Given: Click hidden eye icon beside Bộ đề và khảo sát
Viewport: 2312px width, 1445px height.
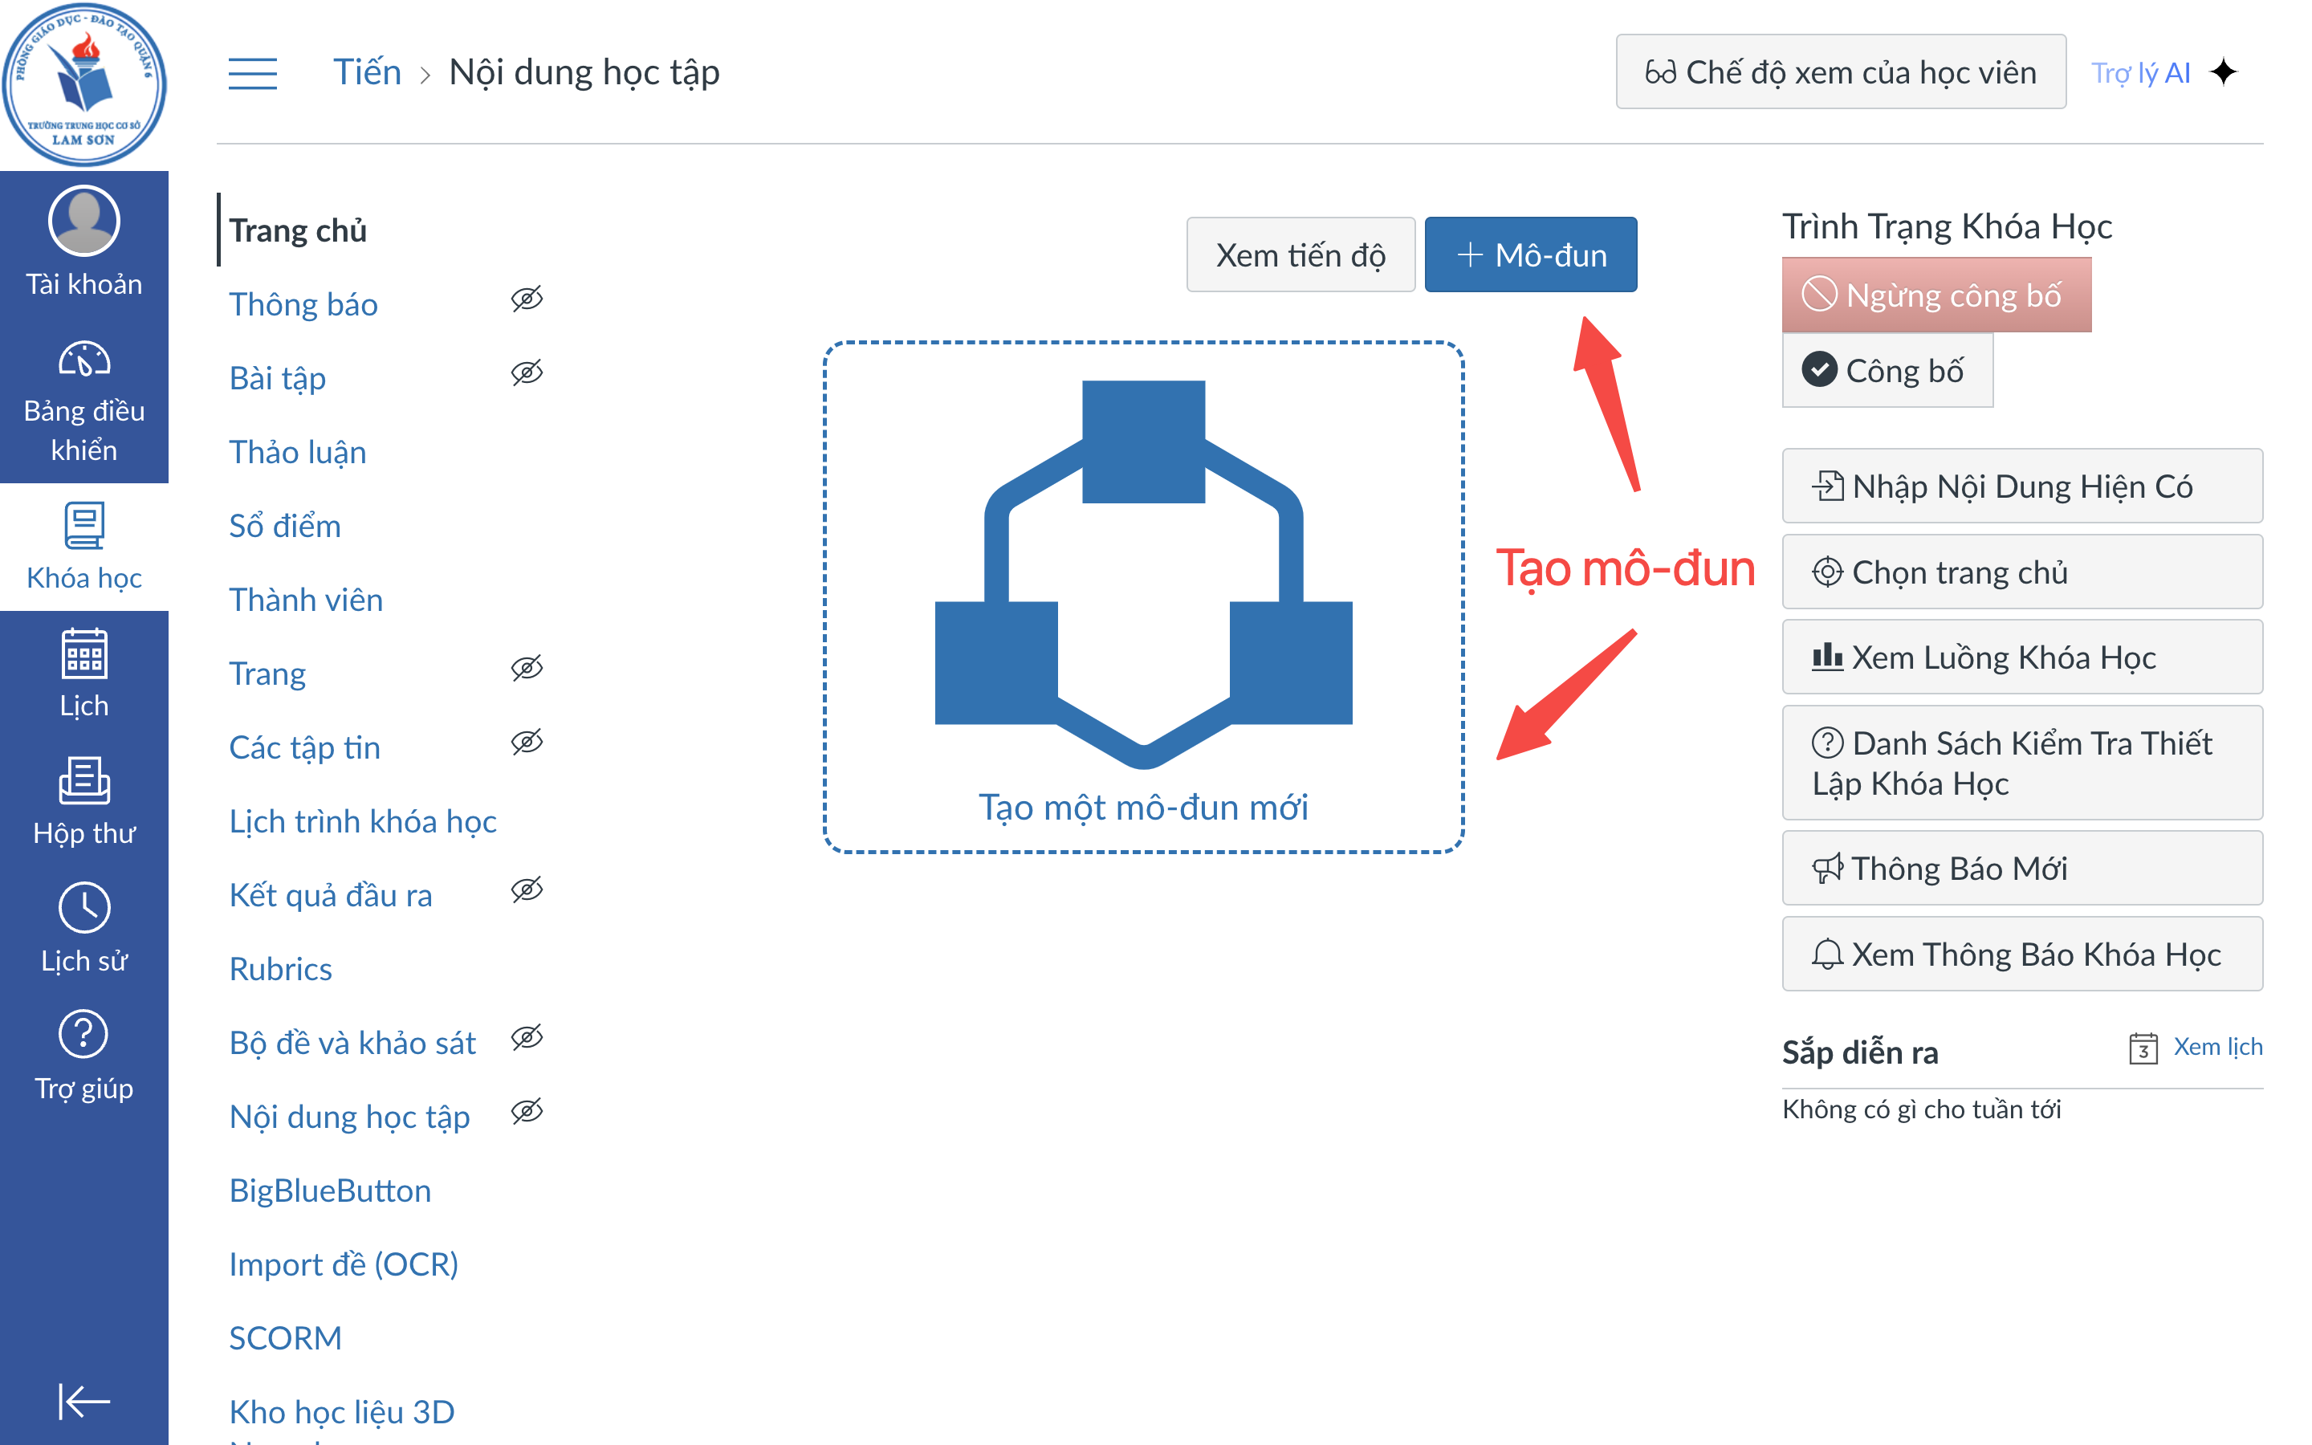Looking at the screenshot, I should (x=527, y=1037).
